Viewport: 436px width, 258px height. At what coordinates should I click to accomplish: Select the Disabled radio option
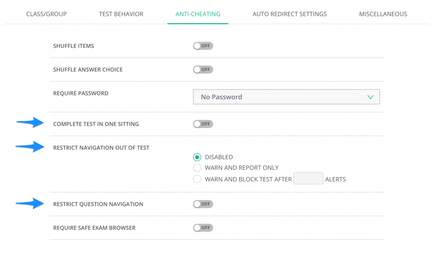tap(197, 157)
